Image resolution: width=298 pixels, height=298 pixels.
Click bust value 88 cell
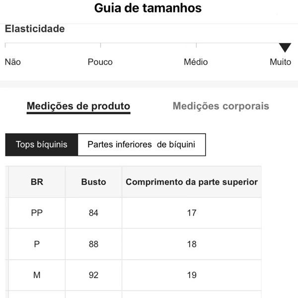93,244
